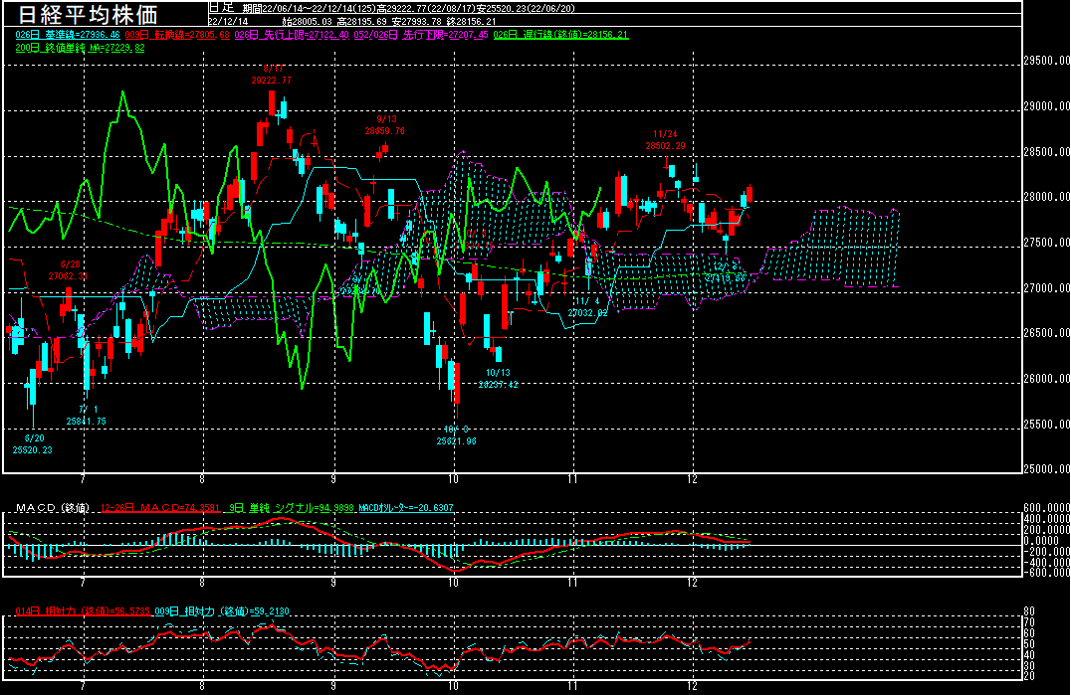Click the 80 label on RSI axis
The width and height of the screenshot is (1071, 695).
click(1029, 611)
